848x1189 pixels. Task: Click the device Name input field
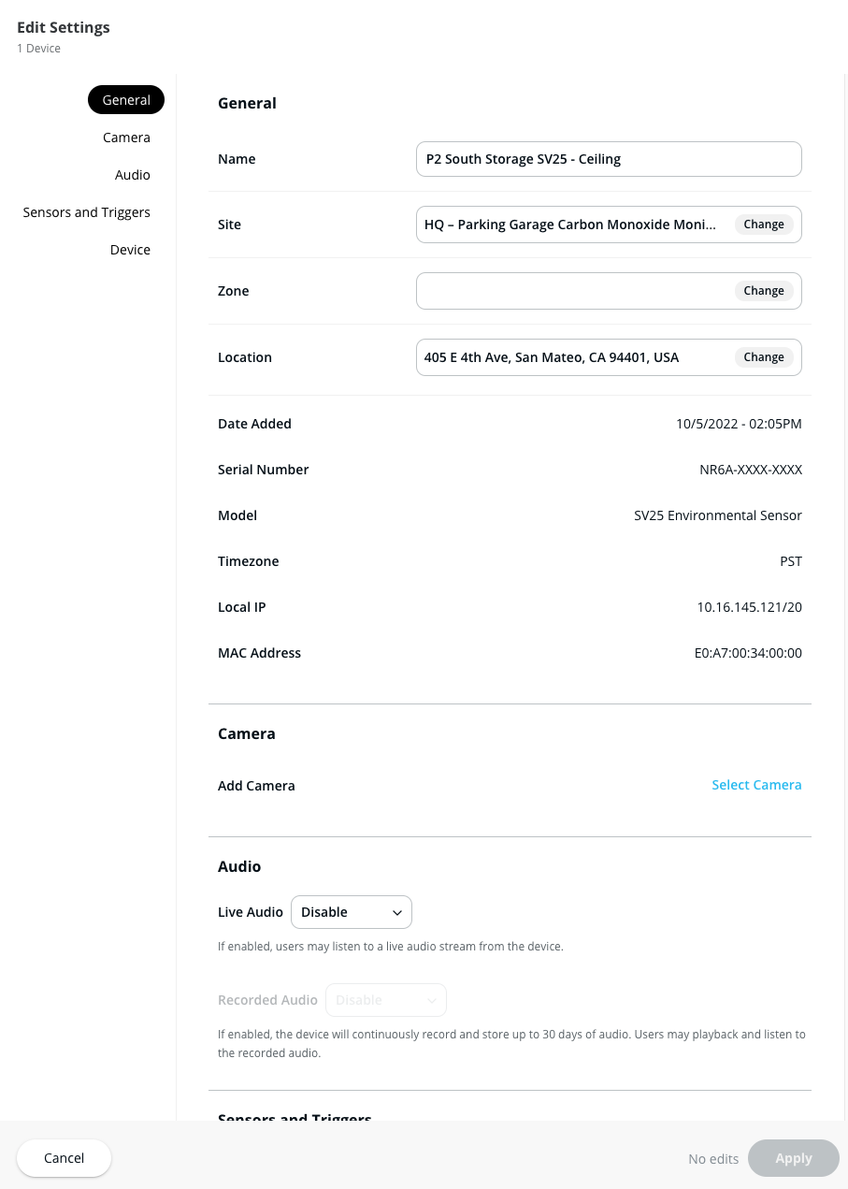click(608, 159)
